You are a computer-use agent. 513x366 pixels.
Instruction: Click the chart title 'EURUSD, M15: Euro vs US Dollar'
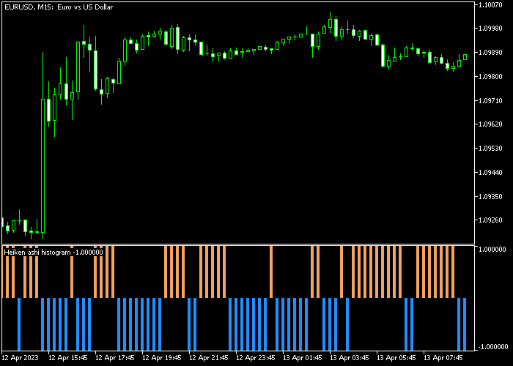pos(59,7)
